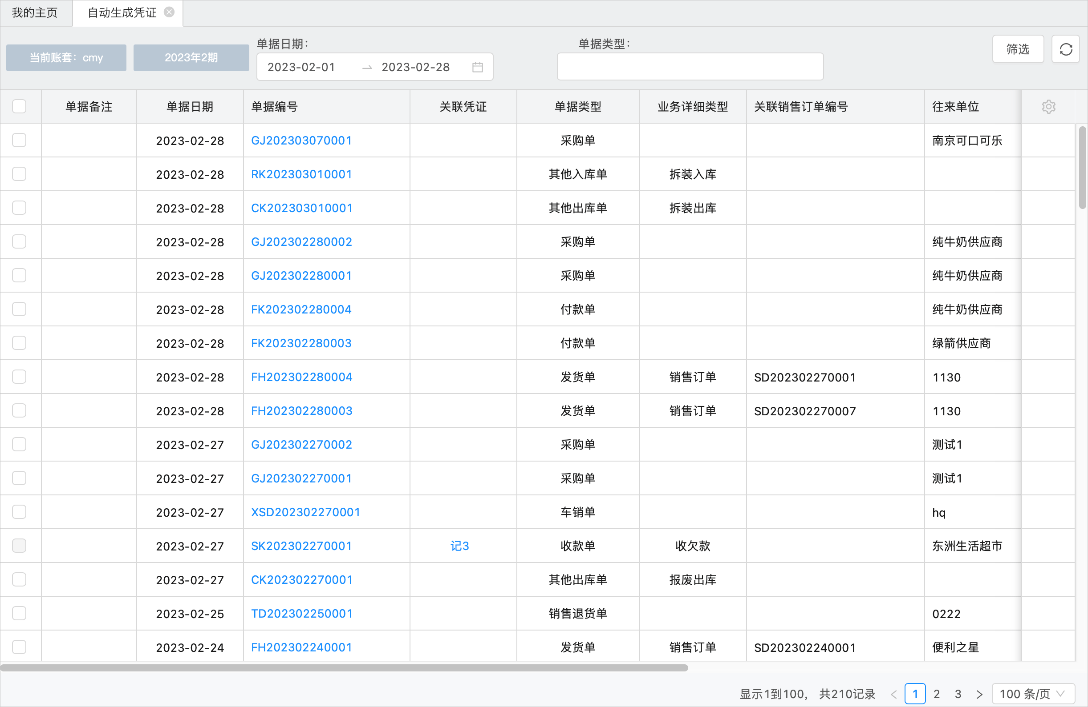Tick the checkbox for TD202302250001
1088x707 pixels.
[19, 613]
